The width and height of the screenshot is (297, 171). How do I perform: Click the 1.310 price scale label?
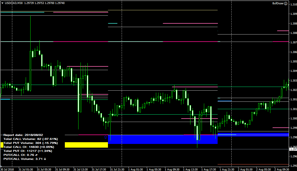click(x=293, y=5)
